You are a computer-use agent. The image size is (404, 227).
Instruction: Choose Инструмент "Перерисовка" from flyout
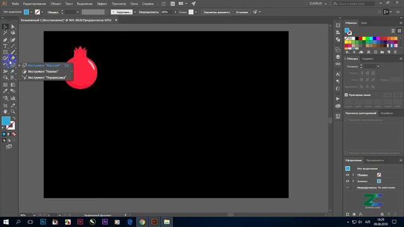click(x=47, y=78)
